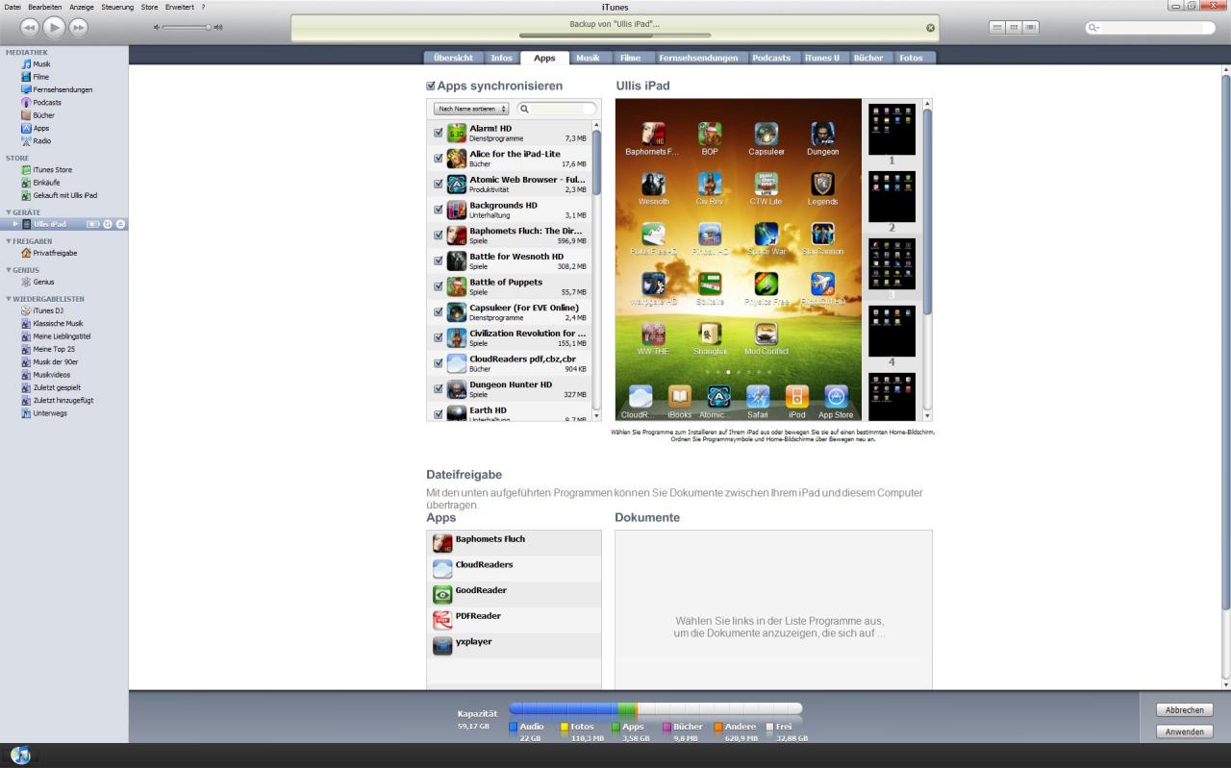
Task: Click the app list search field
Action: coord(556,109)
